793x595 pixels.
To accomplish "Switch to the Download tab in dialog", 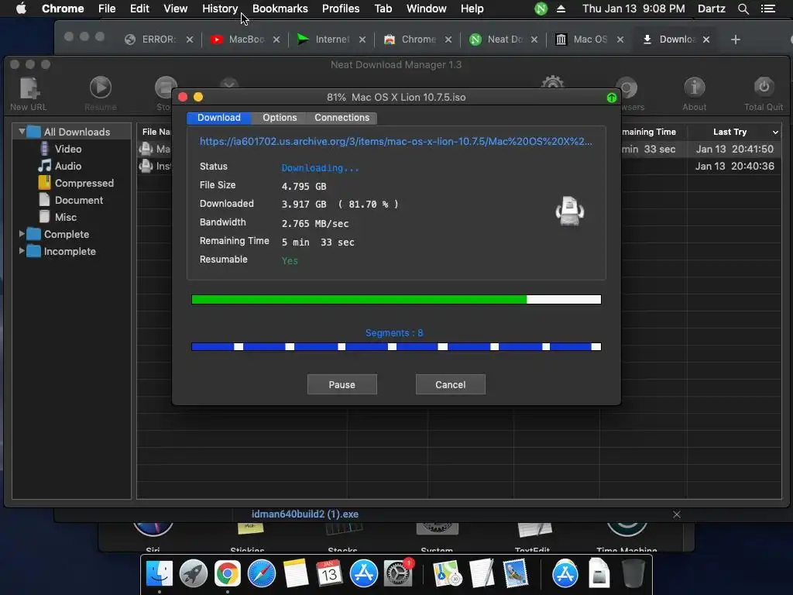I will pos(219,118).
